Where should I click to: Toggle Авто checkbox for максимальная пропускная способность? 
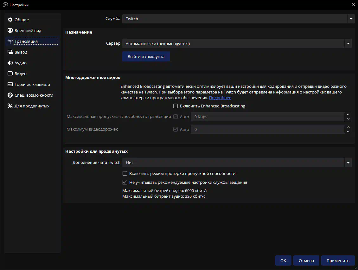point(175,117)
